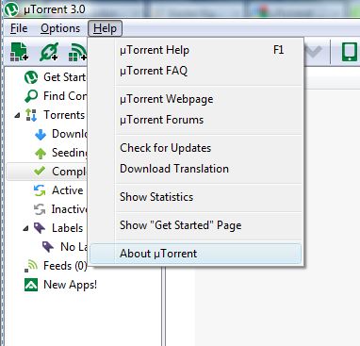Close the Help menu via its header

coord(105,28)
